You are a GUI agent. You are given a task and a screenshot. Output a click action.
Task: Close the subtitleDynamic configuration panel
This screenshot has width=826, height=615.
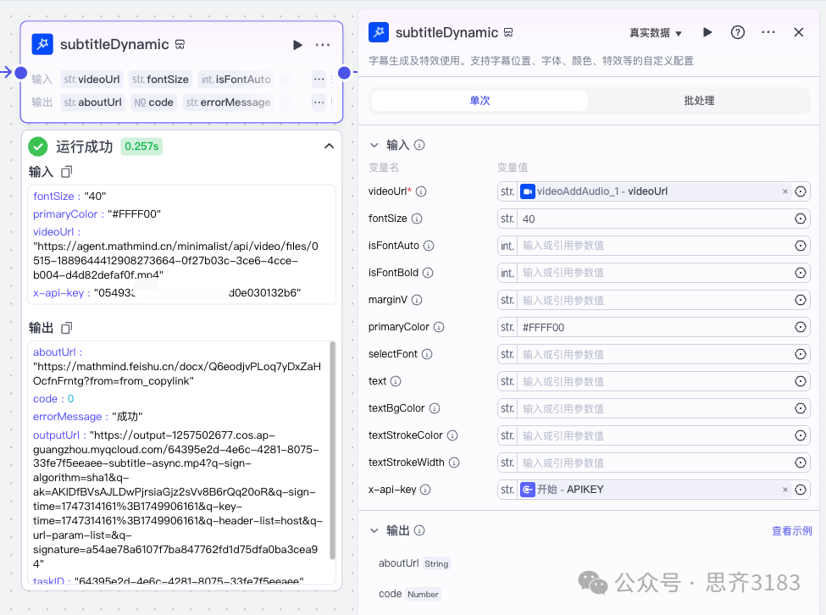click(x=799, y=33)
